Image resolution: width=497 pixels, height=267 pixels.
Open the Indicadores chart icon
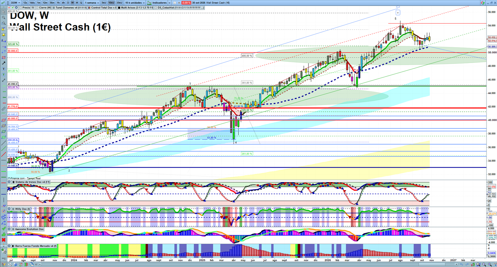coord(149,3)
